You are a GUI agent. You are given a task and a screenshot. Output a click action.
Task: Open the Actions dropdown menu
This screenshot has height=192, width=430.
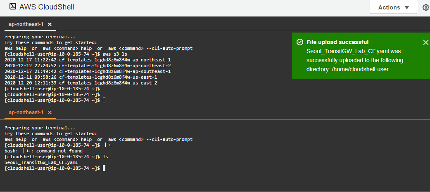pyautogui.click(x=393, y=7)
